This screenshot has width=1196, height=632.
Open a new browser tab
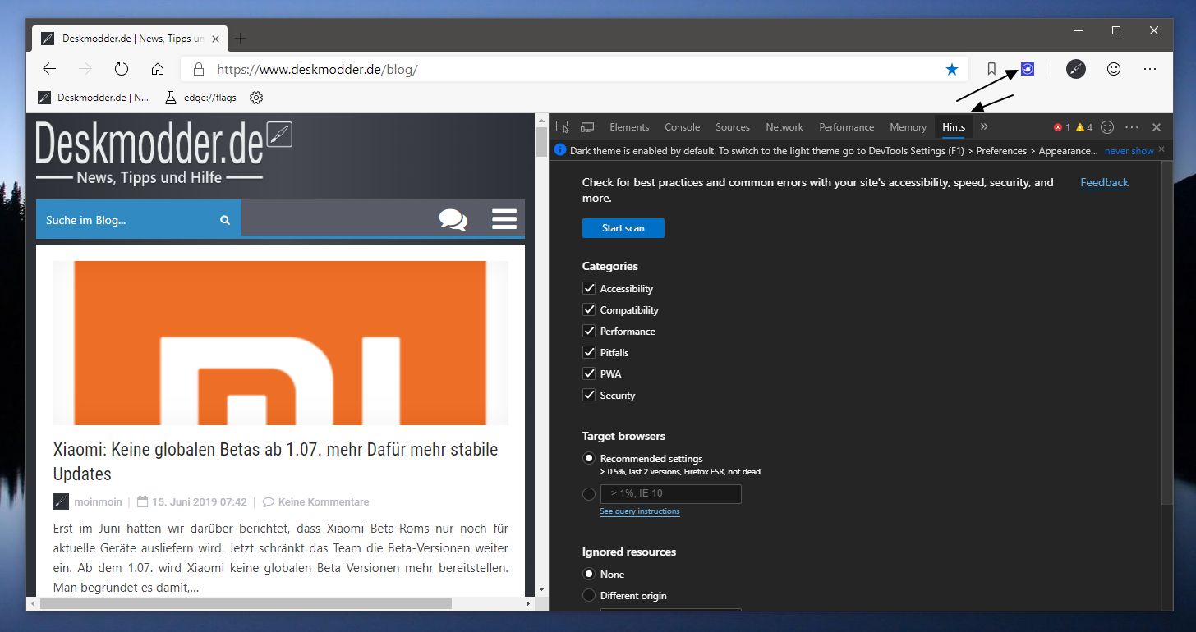pos(240,38)
